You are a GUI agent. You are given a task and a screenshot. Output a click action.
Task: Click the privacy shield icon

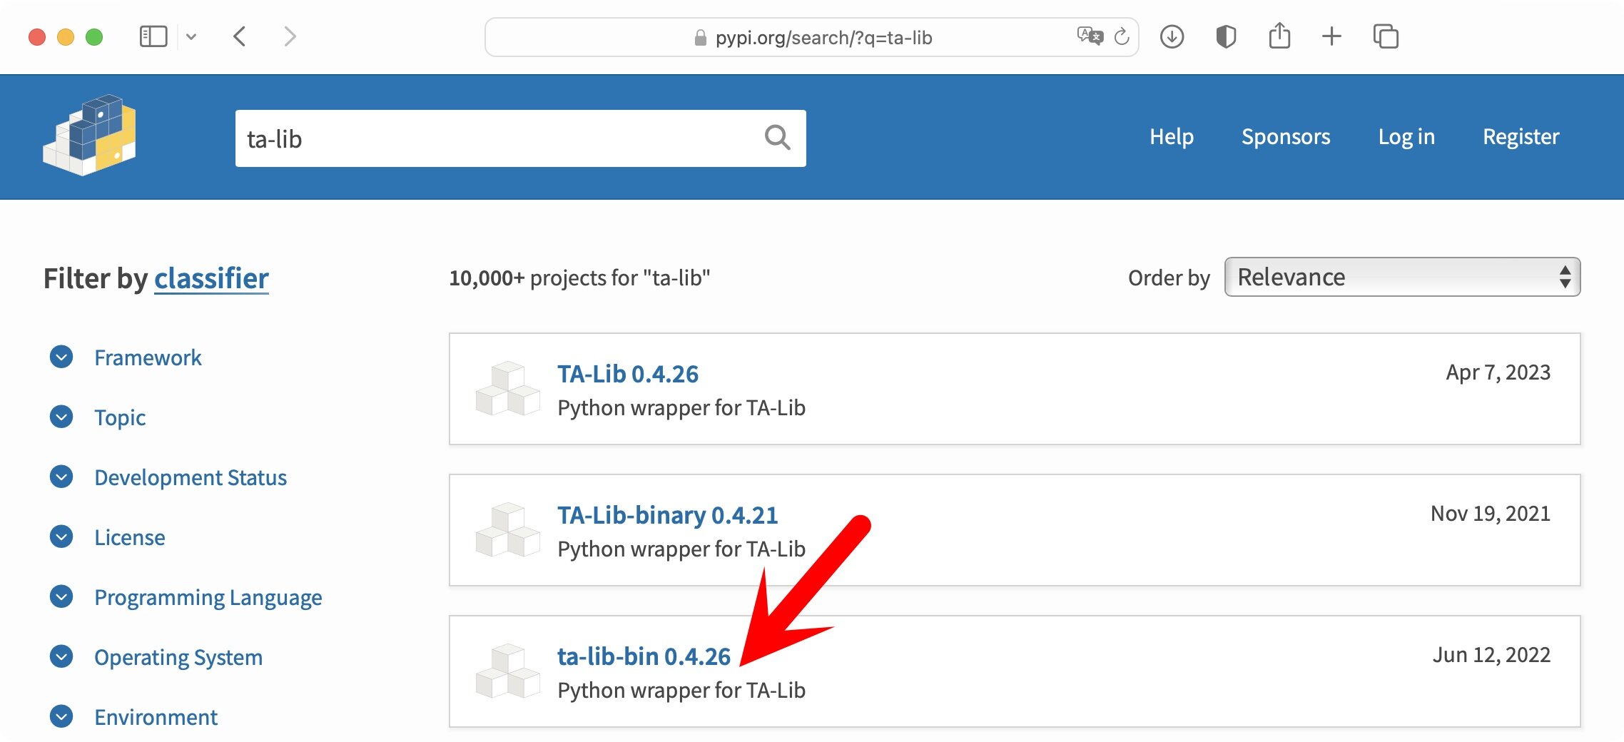click(x=1226, y=36)
